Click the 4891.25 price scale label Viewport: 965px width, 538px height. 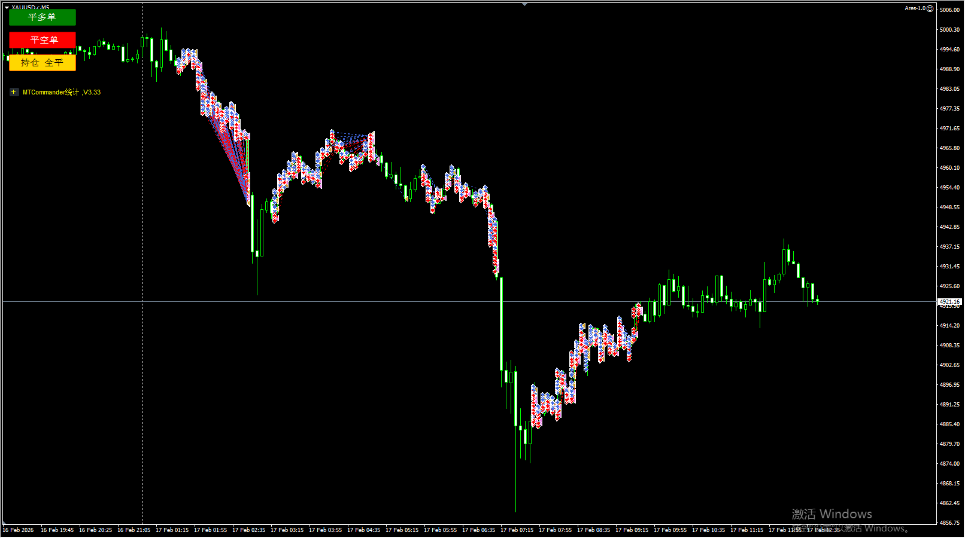(x=949, y=405)
